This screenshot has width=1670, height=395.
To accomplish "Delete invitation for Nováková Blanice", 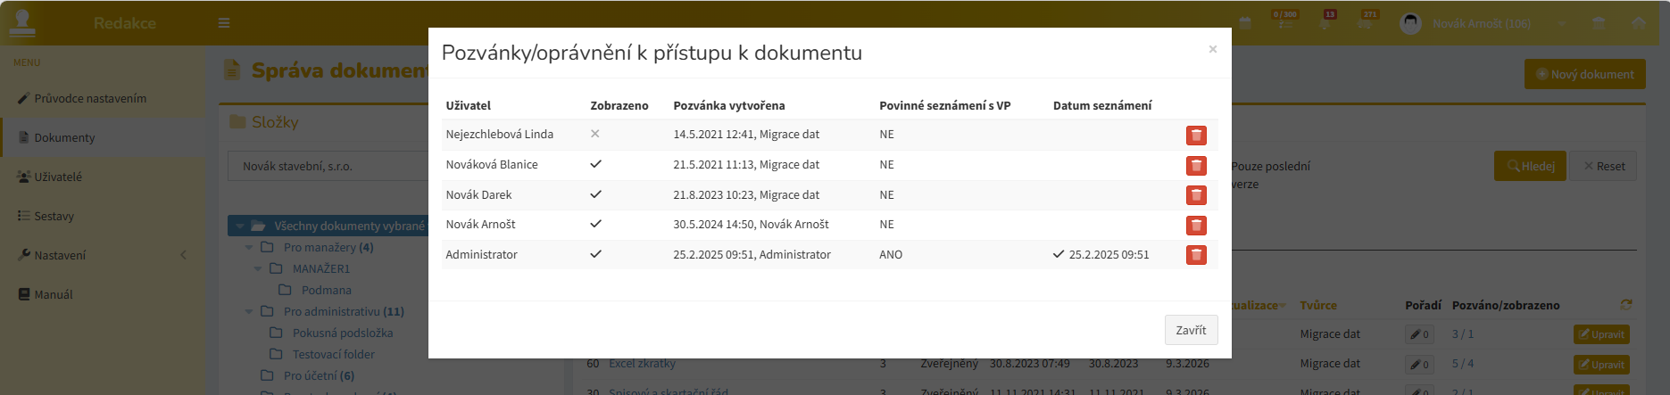I will (x=1196, y=165).
